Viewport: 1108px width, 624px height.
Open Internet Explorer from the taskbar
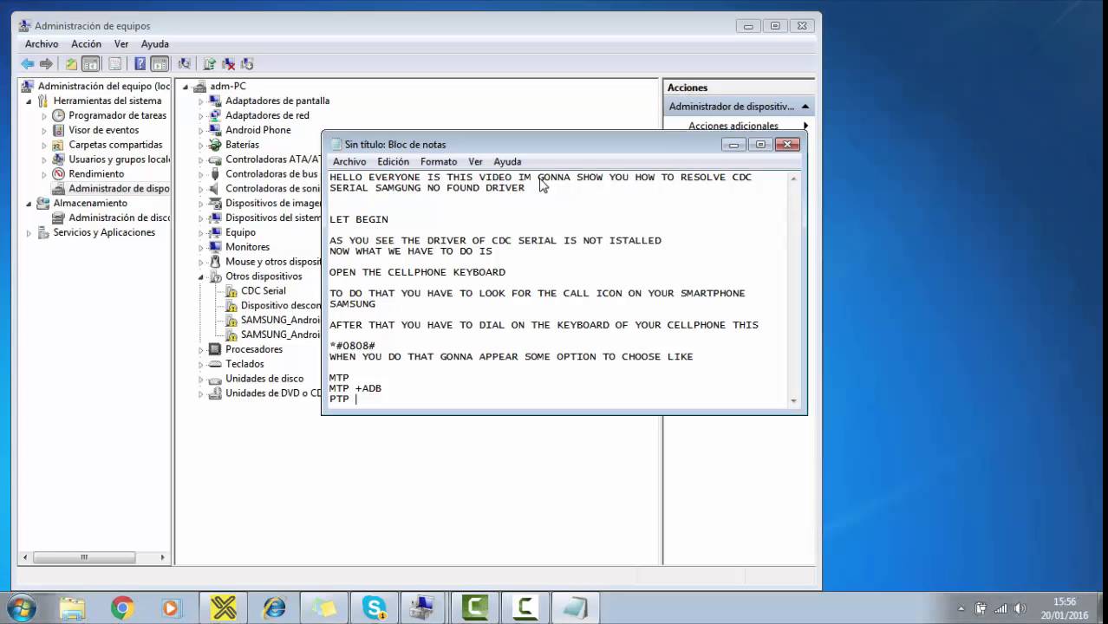pos(274,608)
